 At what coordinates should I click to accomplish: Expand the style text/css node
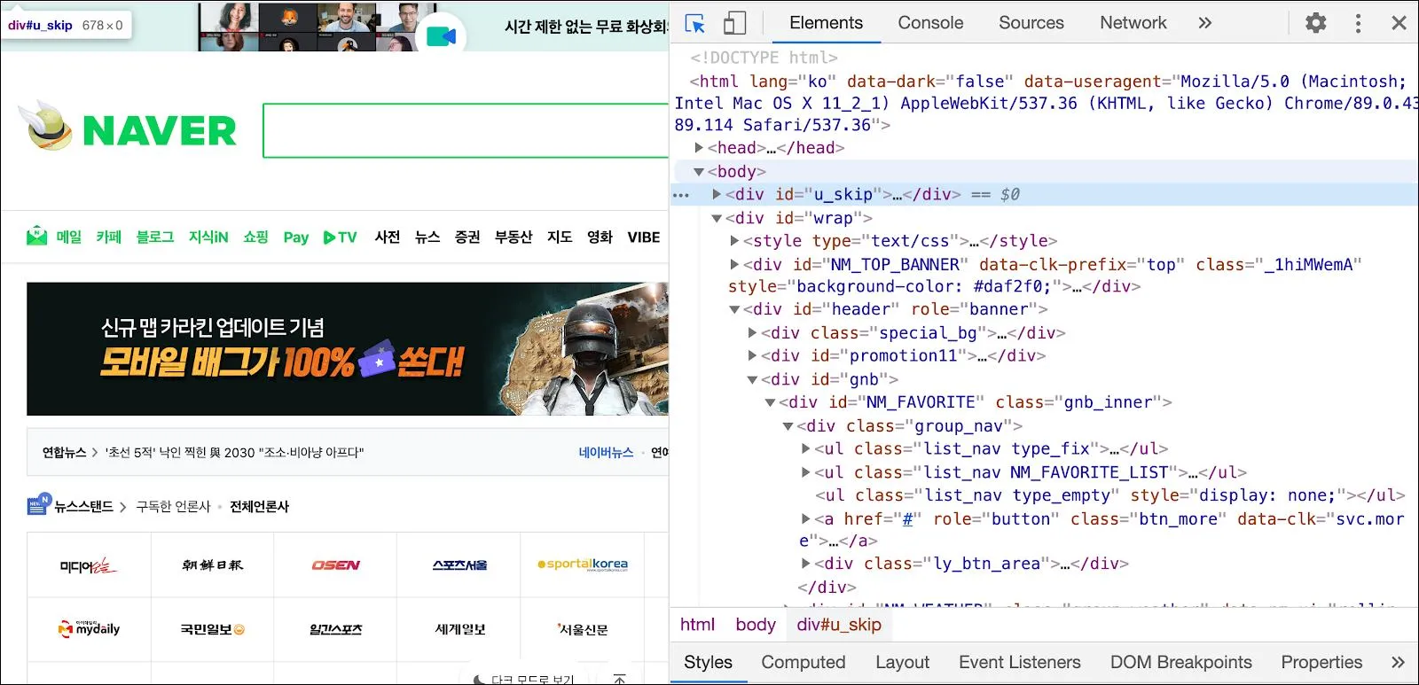tap(734, 241)
